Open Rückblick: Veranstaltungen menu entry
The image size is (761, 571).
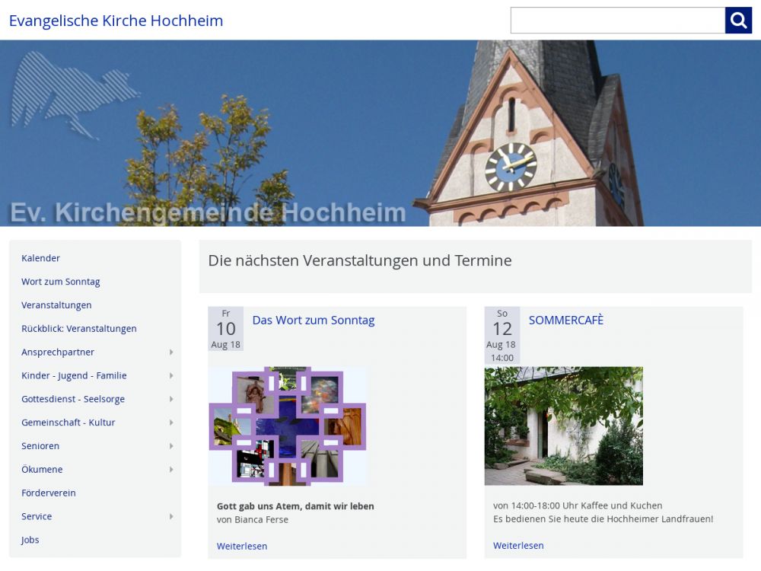tap(79, 329)
